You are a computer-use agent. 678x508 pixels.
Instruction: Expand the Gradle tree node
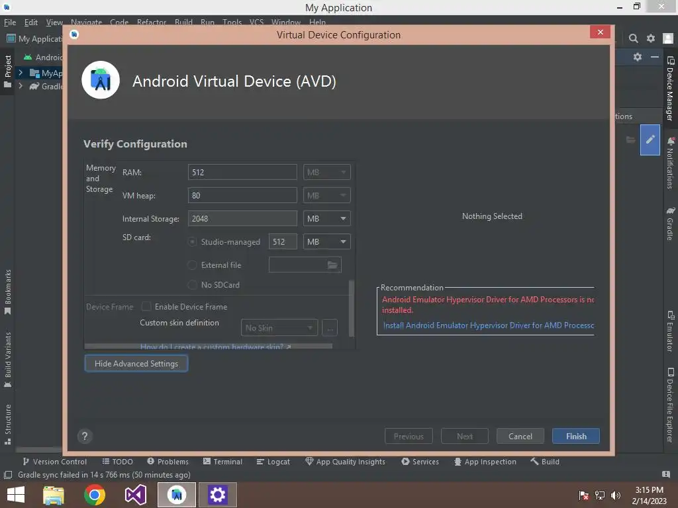click(x=20, y=86)
